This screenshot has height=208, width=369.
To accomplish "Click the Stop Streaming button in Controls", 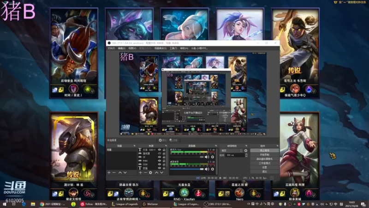I will click(x=264, y=151).
